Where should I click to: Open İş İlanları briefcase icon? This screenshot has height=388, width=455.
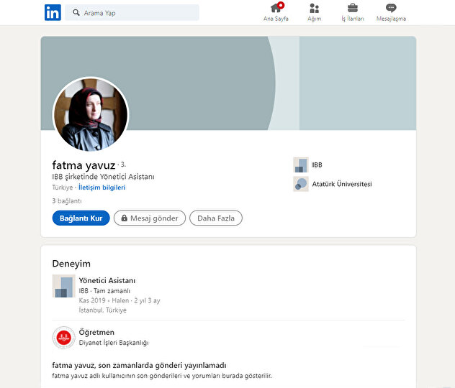coord(353,9)
